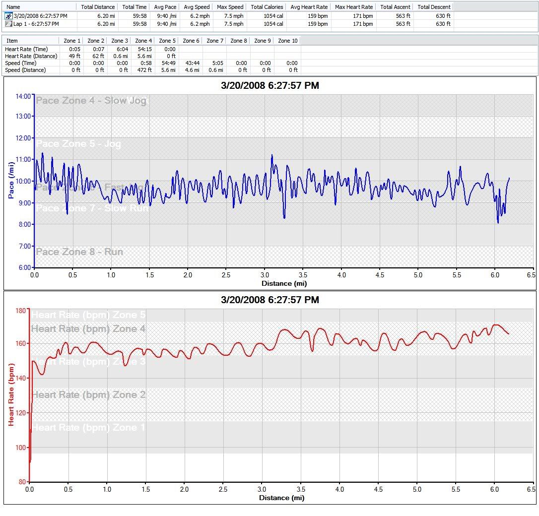
Task: Click the Zone 10 column header
Action: [287, 41]
